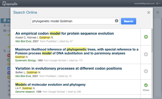Click the Google Drive icon
This screenshot has width=162, height=99.
pos(157,12)
